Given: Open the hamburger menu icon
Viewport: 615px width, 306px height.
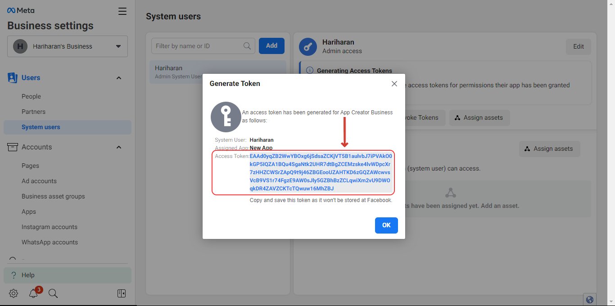Looking at the screenshot, I should click(x=122, y=11).
